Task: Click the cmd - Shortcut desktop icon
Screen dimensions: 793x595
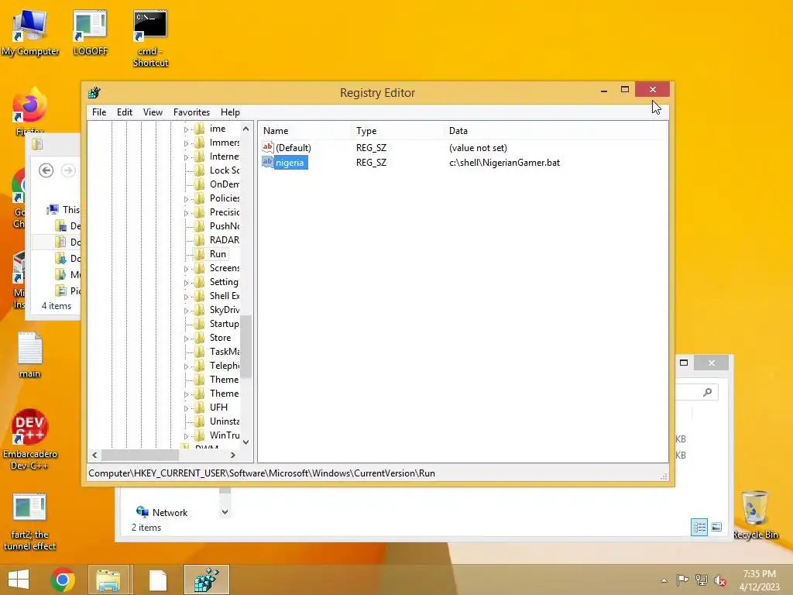Action: click(x=150, y=39)
